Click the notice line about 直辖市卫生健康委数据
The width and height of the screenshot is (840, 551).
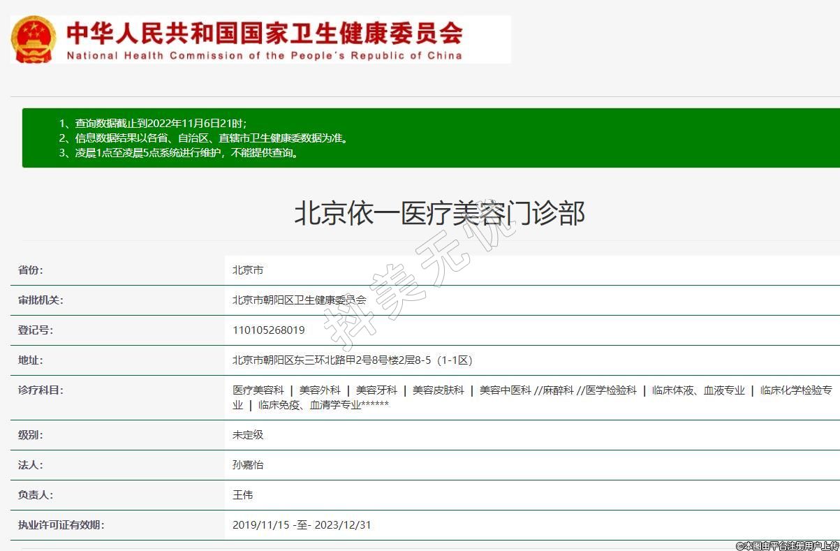tap(203, 138)
